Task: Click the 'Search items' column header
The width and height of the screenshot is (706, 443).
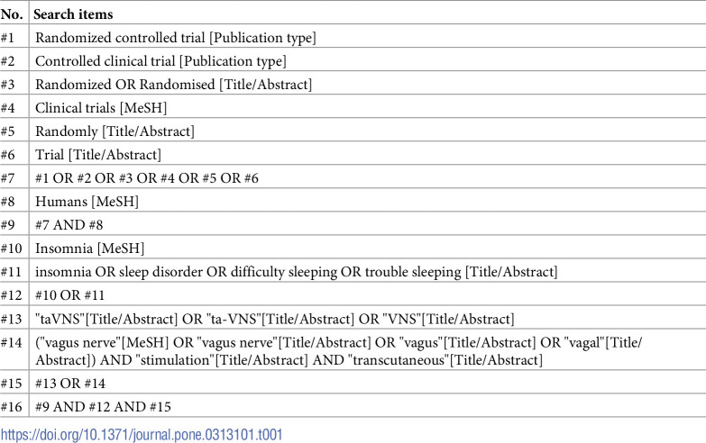Action: [73, 14]
